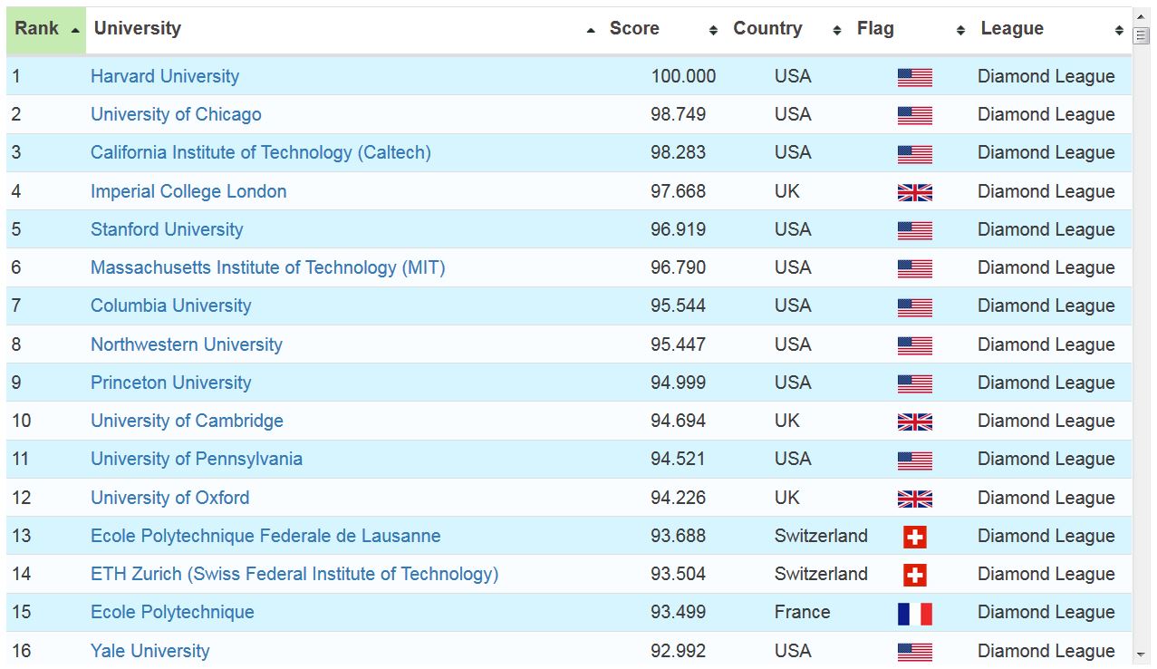Sort the table by Country column header

coord(786,29)
